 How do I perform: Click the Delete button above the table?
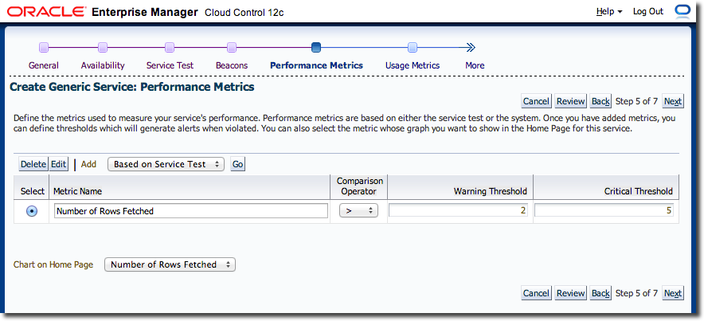[x=33, y=164]
